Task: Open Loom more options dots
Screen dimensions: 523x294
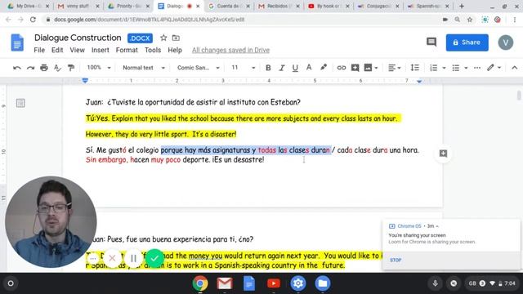Action: pyautogui.click(x=92, y=258)
